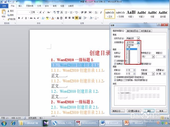
Task: Click the Save icon in quick access toolbar
Action: click(x=5, y=2)
